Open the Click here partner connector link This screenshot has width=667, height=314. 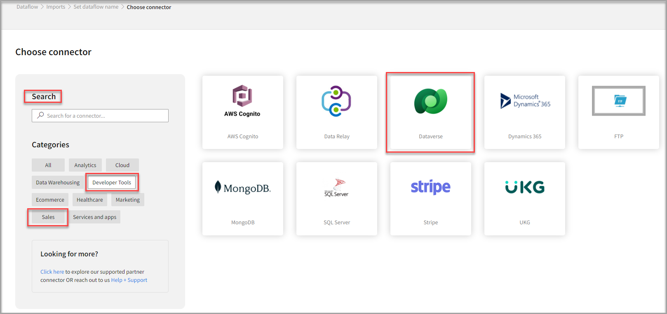pyautogui.click(x=52, y=272)
